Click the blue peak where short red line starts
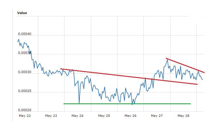 (167, 59)
